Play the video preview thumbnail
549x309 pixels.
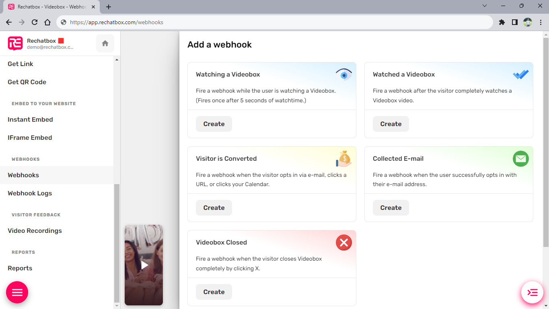pyautogui.click(x=144, y=265)
